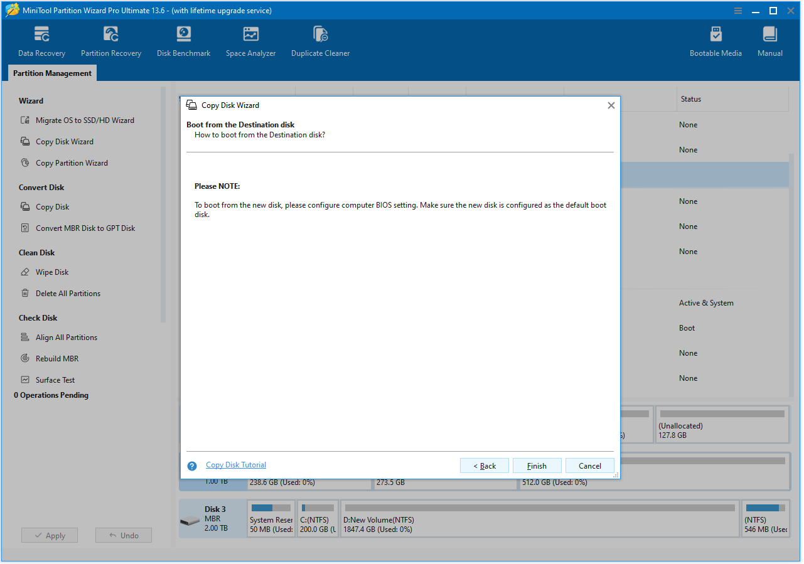
Task: Click the Disk 3 MBR 2.00 TB label
Action: pos(216,519)
